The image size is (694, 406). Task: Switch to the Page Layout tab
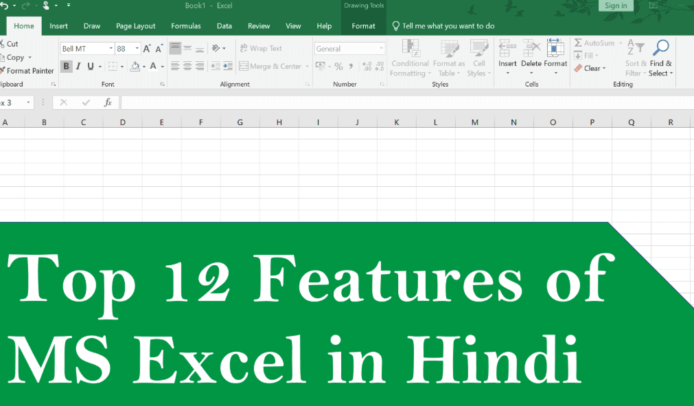(x=135, y=26)
